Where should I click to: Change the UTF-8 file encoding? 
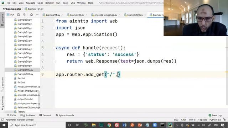(192, 120)
